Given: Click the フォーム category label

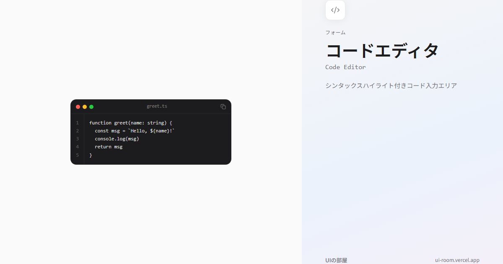Looking at the screenshot, I should tap(335, 32).
